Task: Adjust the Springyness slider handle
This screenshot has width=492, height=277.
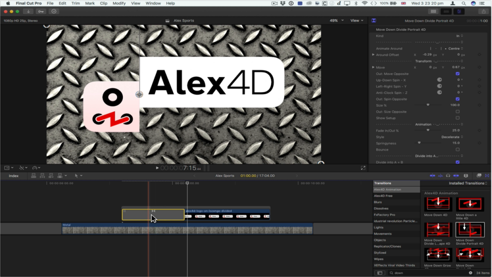Action: (419, 143)
